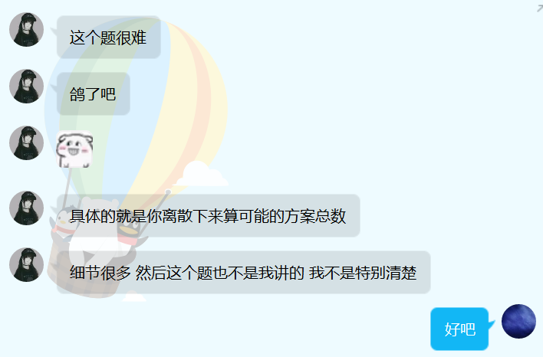Open sender's avatar next to "鸽了吧"
The width and height of the screenshot is (543, 357).
[x=26, y=87]
